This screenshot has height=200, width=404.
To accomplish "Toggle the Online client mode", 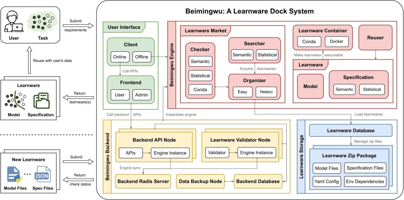I will [119, 57].
